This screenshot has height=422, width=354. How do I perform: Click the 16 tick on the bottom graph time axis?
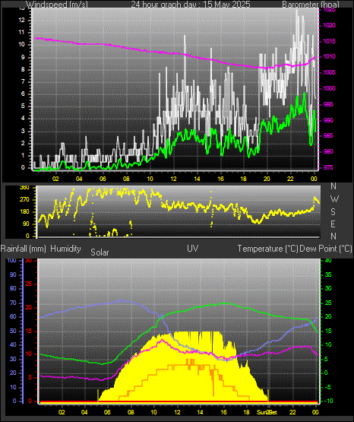click(223, 412)
